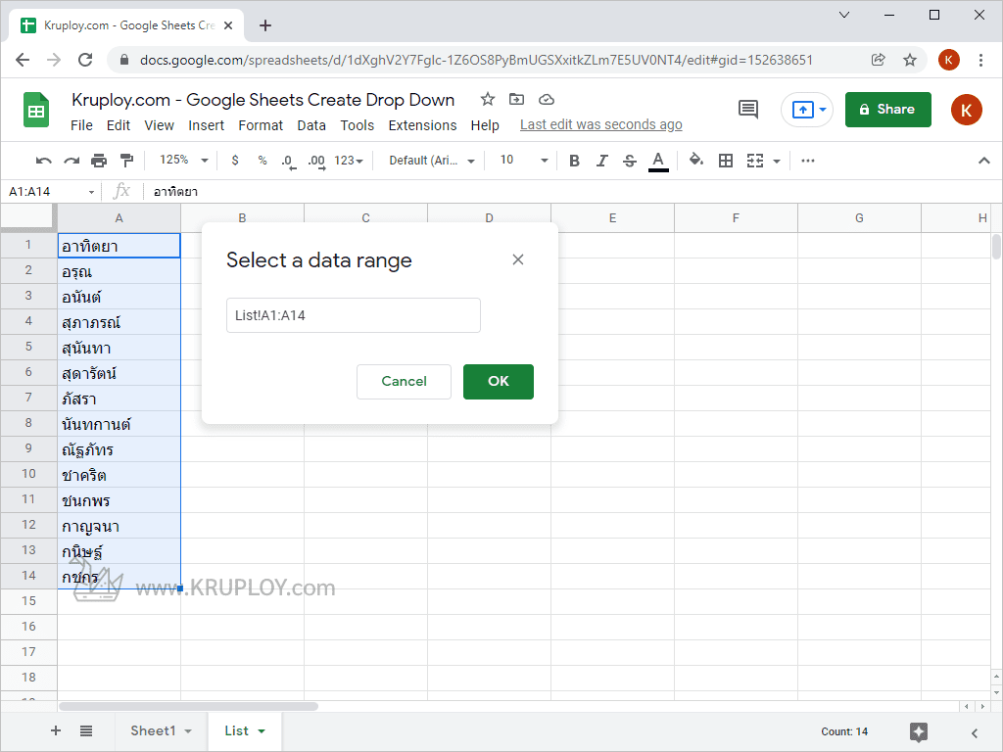1003x752 pixels.
Task: Open the Format menu
Action: click(261, 125)
